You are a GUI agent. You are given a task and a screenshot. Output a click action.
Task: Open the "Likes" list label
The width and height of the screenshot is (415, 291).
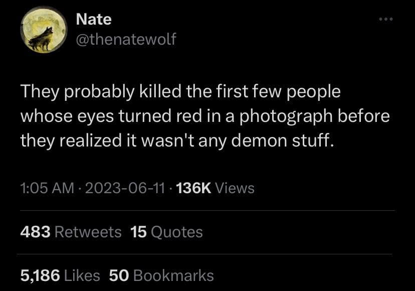click(x=83, y=275)
